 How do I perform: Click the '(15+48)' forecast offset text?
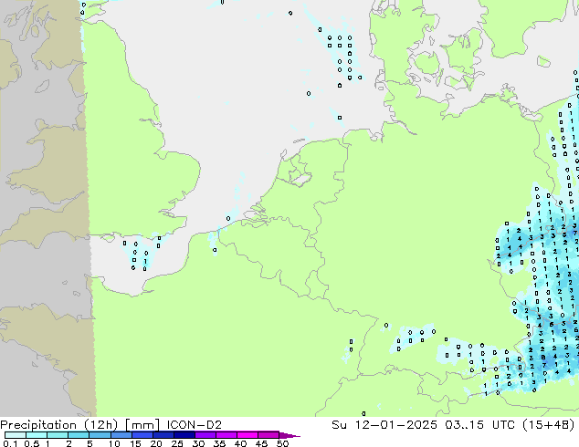pos(548,425)
